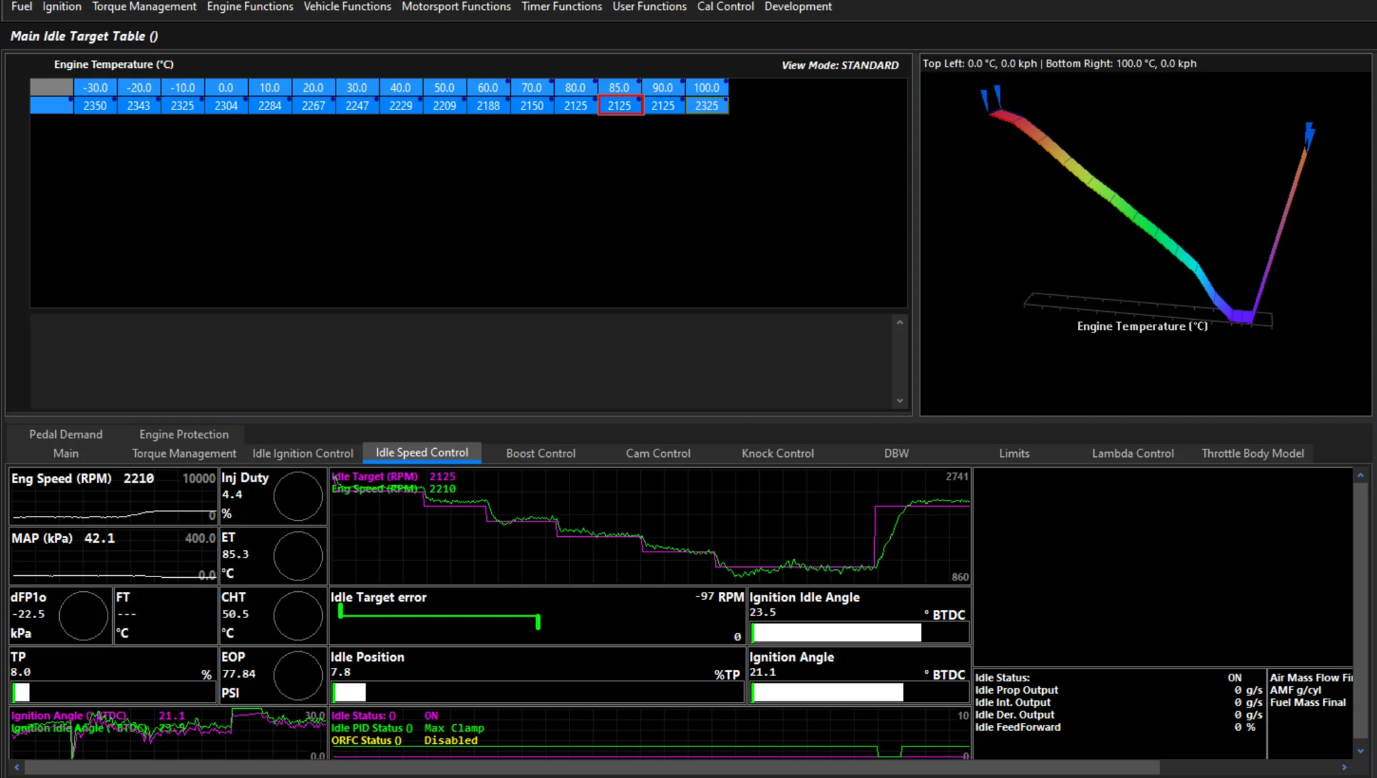
Task: Select idle target cell 2150
Action: pos(532,105)
